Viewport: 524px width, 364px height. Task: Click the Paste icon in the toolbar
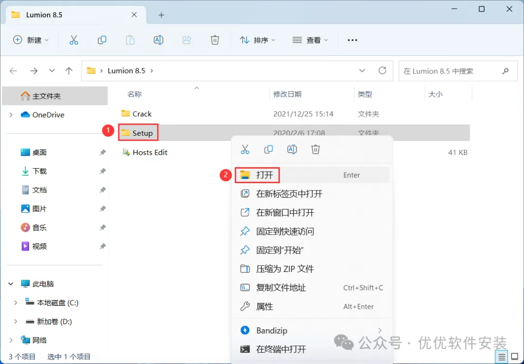(130, 40)
